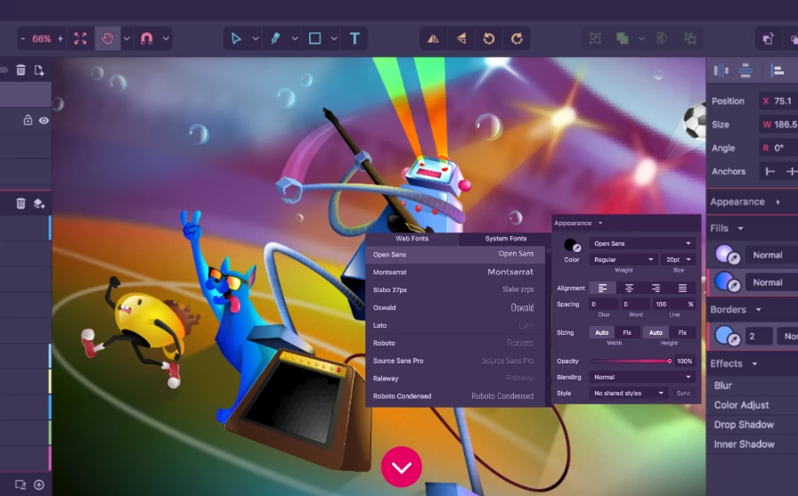Enable magnet snapping toggle
This screenshot has height=496, width=798.
[x=147, y=38]
